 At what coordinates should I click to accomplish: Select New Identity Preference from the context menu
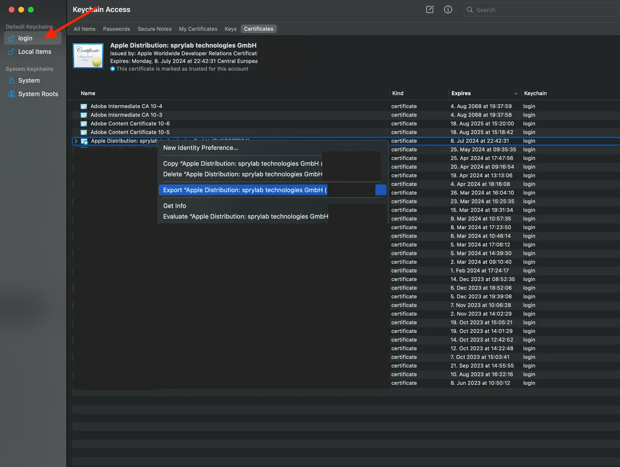click(201, 147)
